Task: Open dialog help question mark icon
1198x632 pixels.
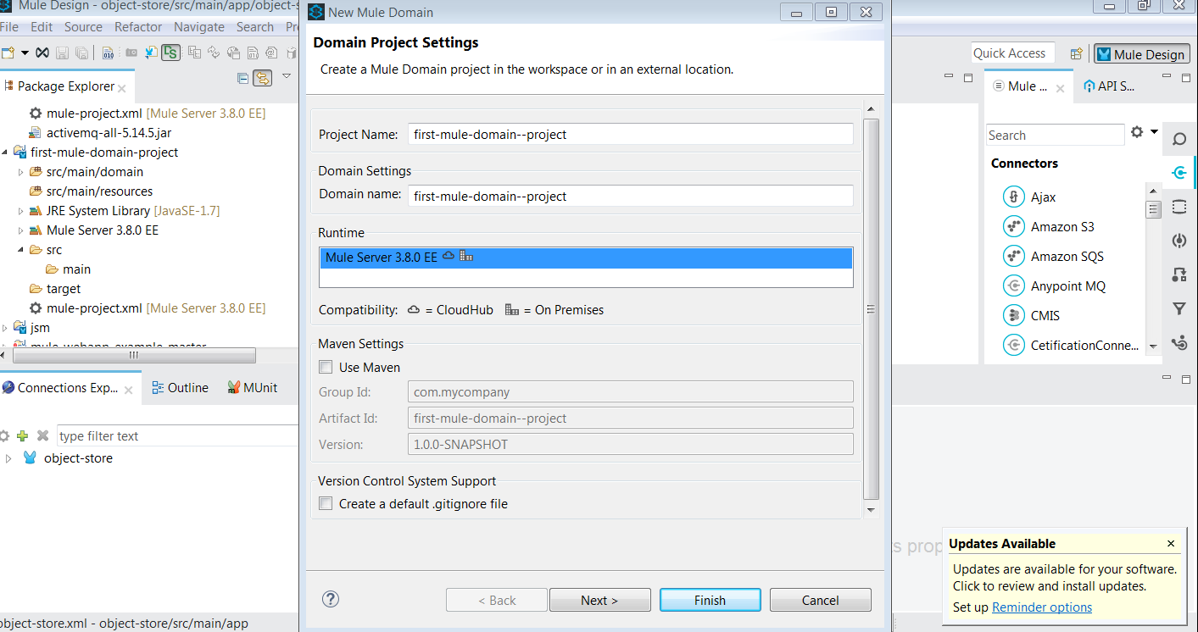Action: (331, 599)
